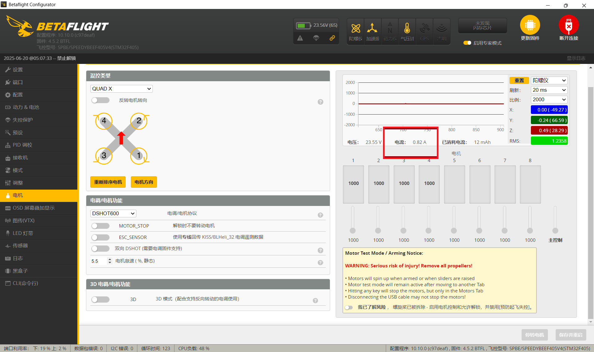Viewport: 594px width, 352px height.
Task: Click the motor direction button (电机方向)
Action: (x=144, y=182)
